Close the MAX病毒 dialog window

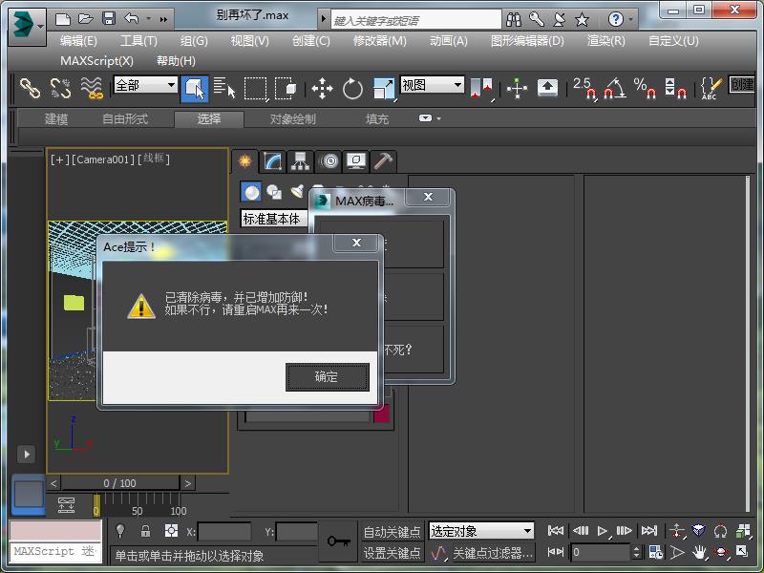tap(428, 197)
